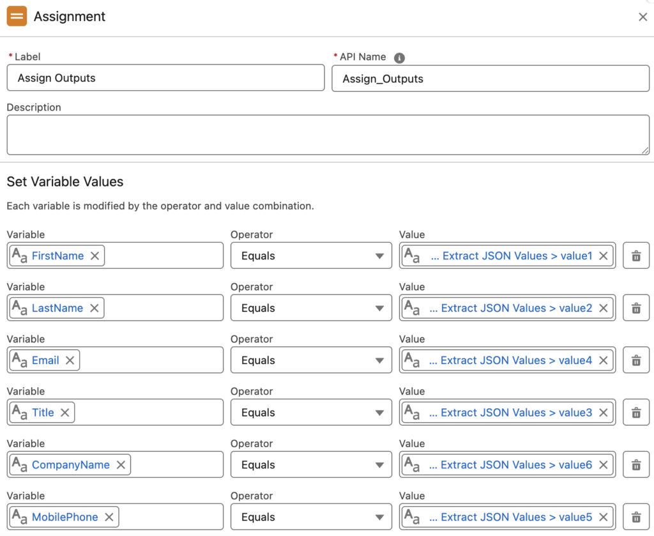Delete the CompanyName row trash icon

click(636, 464)
